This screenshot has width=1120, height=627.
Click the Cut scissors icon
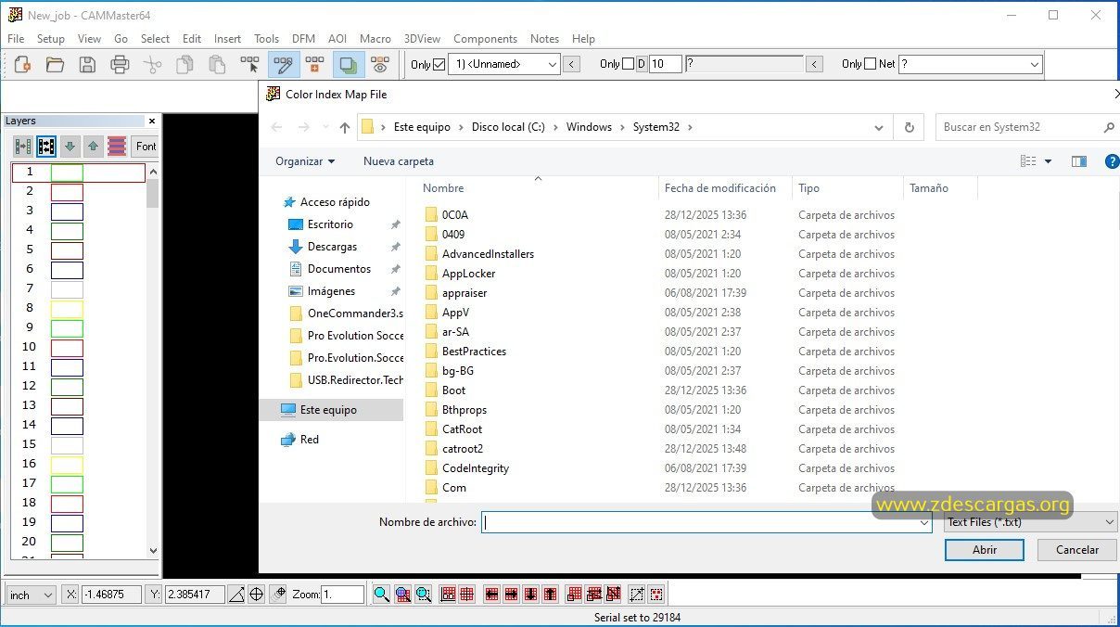click(152, 64)
